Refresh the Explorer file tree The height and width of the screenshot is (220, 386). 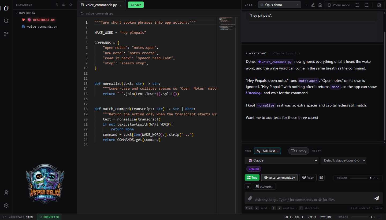point(71,5)
